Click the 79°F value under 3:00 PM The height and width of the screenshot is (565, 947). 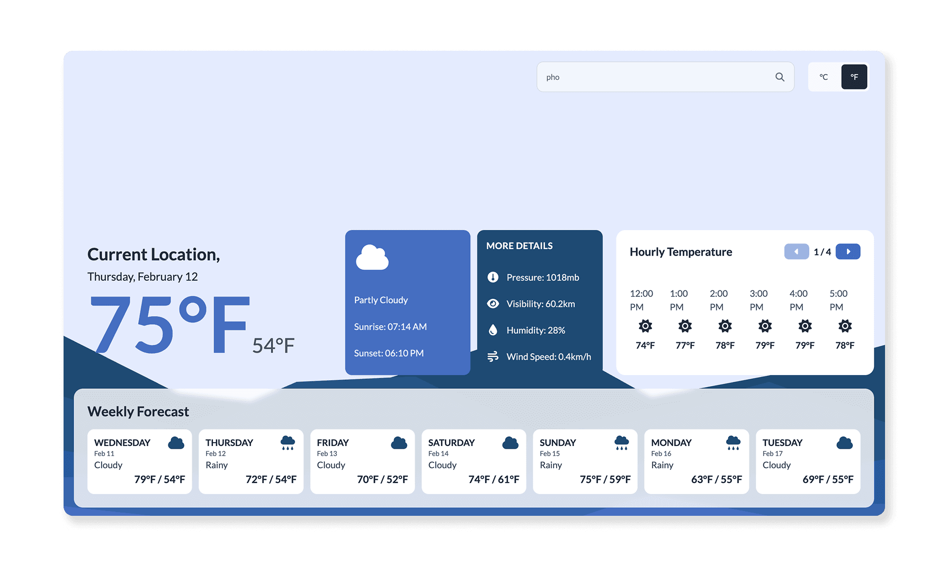(765, 345)
